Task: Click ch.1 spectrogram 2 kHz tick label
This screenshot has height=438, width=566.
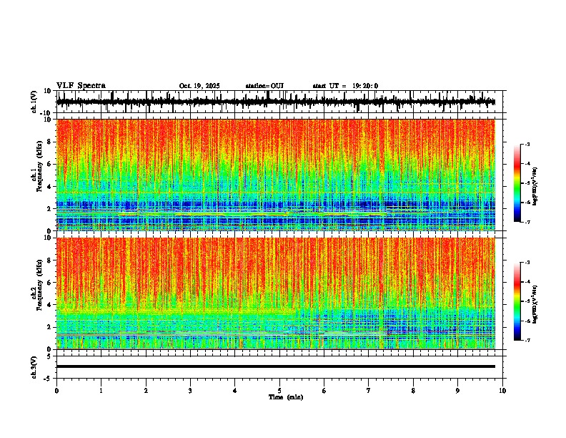Action: (49, 209)
